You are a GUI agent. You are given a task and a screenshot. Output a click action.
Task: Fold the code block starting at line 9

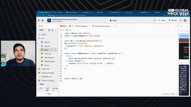coord(63,53)
